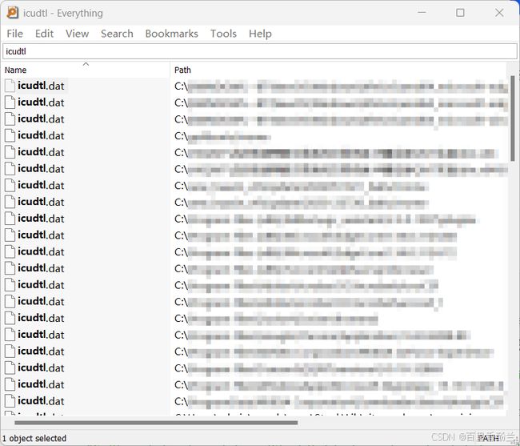Click the horizontal scrollbar thumb
520x446 pixels.
coord(156,423)
